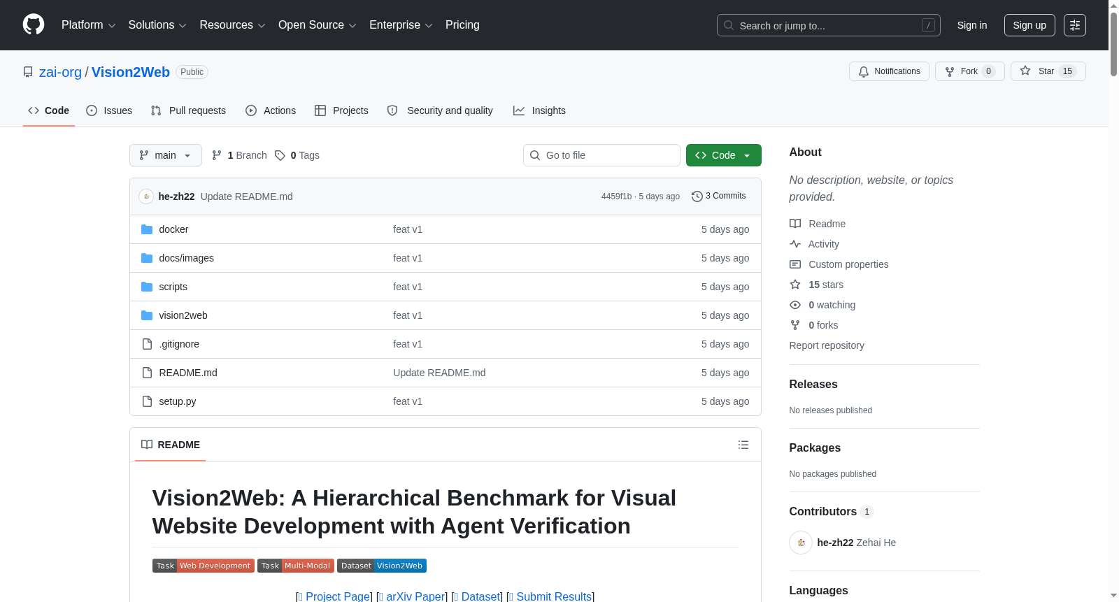Click the Readme book icon in About
Screen dimensions: 1119x602
coord(795,224)
